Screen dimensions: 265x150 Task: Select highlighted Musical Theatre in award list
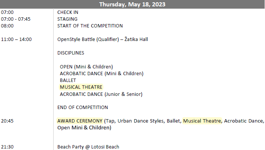[x=202, y=121]
